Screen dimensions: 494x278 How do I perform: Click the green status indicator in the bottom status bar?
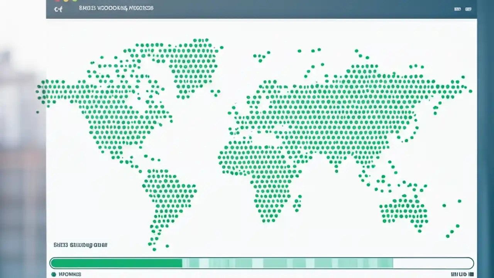point(54,274)
